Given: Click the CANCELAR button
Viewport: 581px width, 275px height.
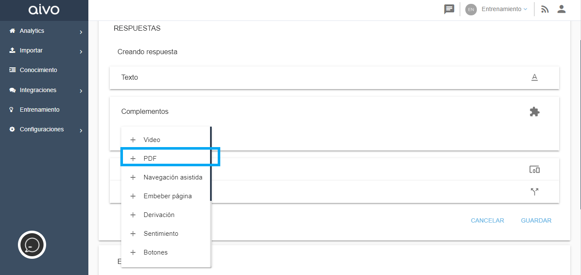Looking at the screenshot, I should coord(488,220).
